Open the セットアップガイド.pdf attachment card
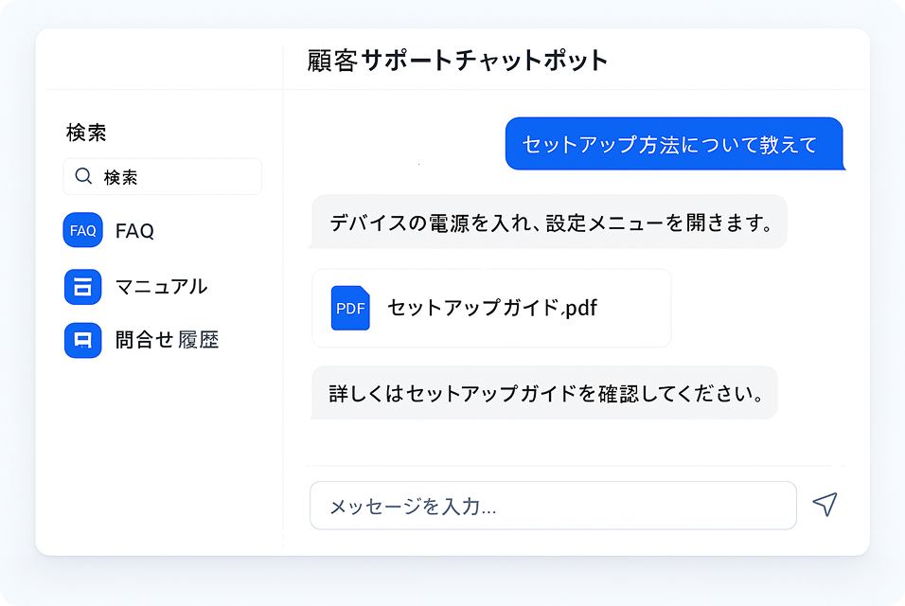905x606 pixels. pyautogui.click(x=490, y=308)
